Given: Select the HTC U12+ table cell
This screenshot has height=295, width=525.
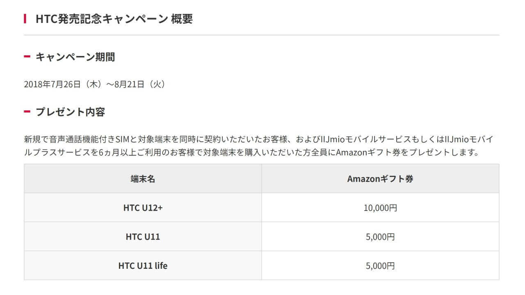Looking at the screenshot, I should point(143,208).
